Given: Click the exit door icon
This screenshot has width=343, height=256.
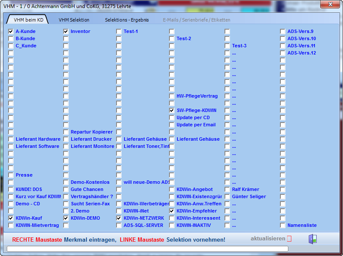Looking at the screenshot, I should [313, 239].
